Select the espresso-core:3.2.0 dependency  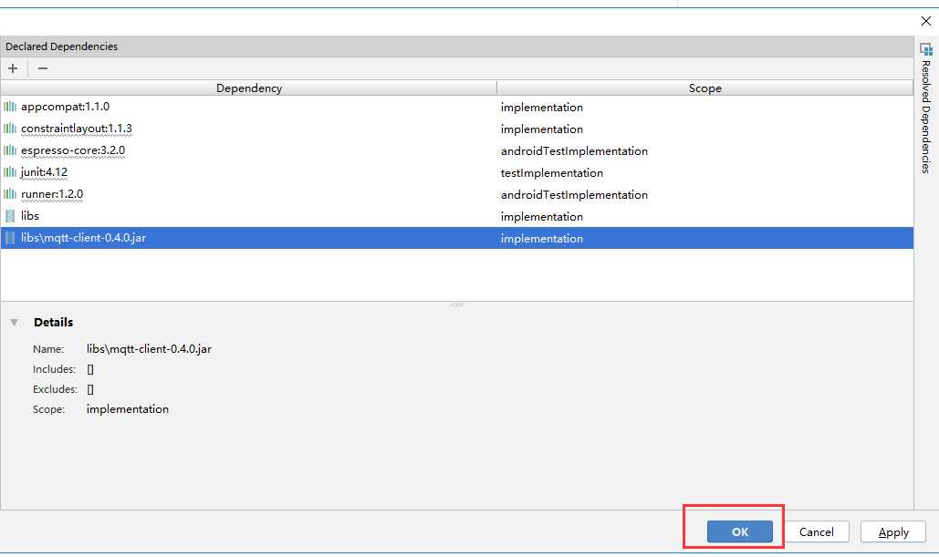click(73, 150)
